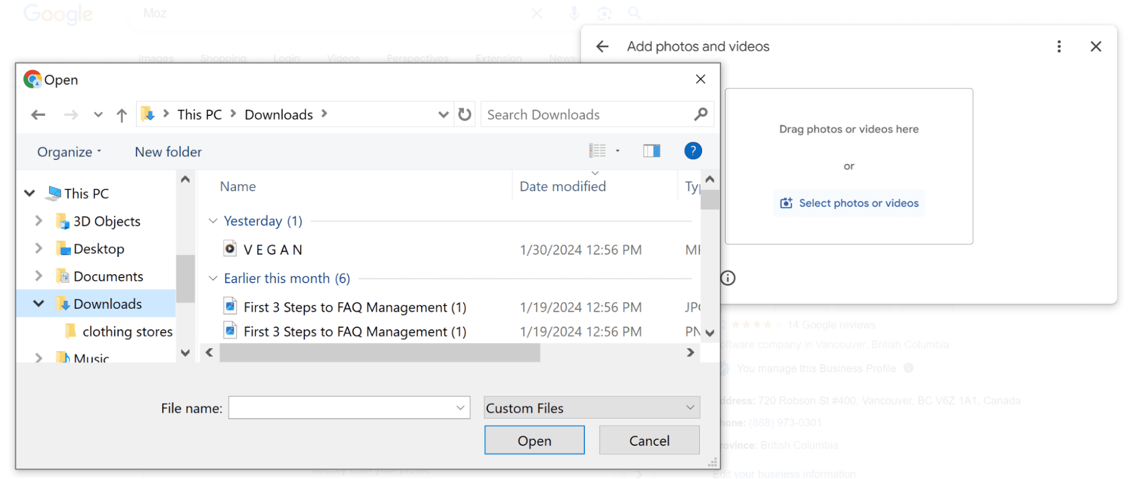Click the info icon below upload box

(728, 278)
